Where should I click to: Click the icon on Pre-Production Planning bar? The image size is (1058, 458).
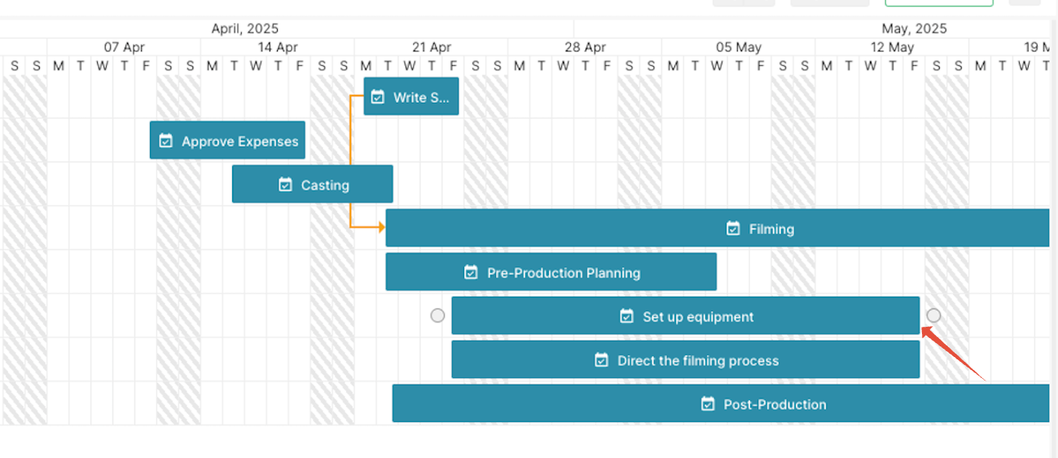pos(471,273)
